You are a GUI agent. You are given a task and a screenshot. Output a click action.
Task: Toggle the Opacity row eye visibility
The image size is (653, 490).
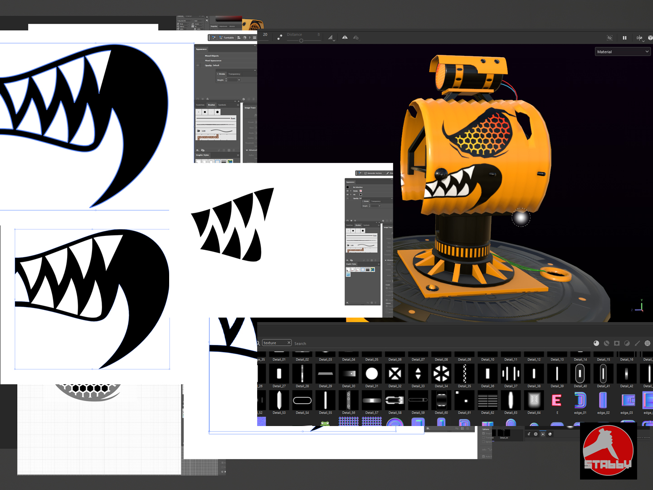tap(198, 65)
